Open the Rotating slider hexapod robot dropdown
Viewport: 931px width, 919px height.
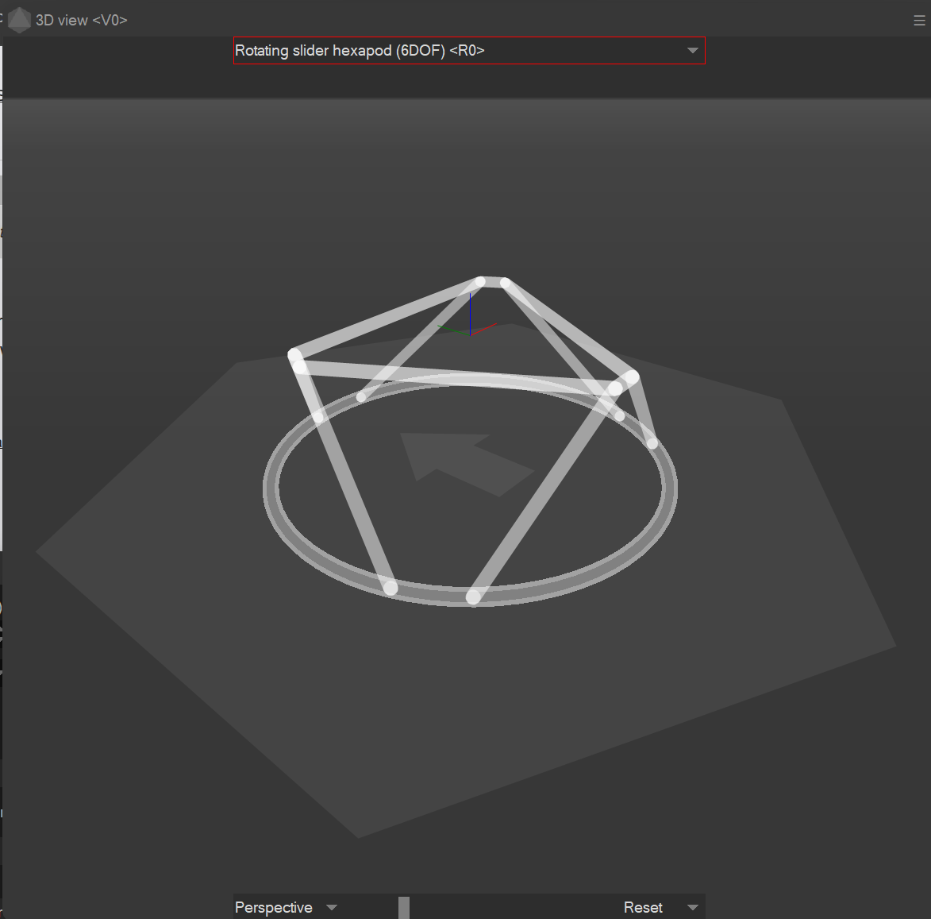[469, 51]
